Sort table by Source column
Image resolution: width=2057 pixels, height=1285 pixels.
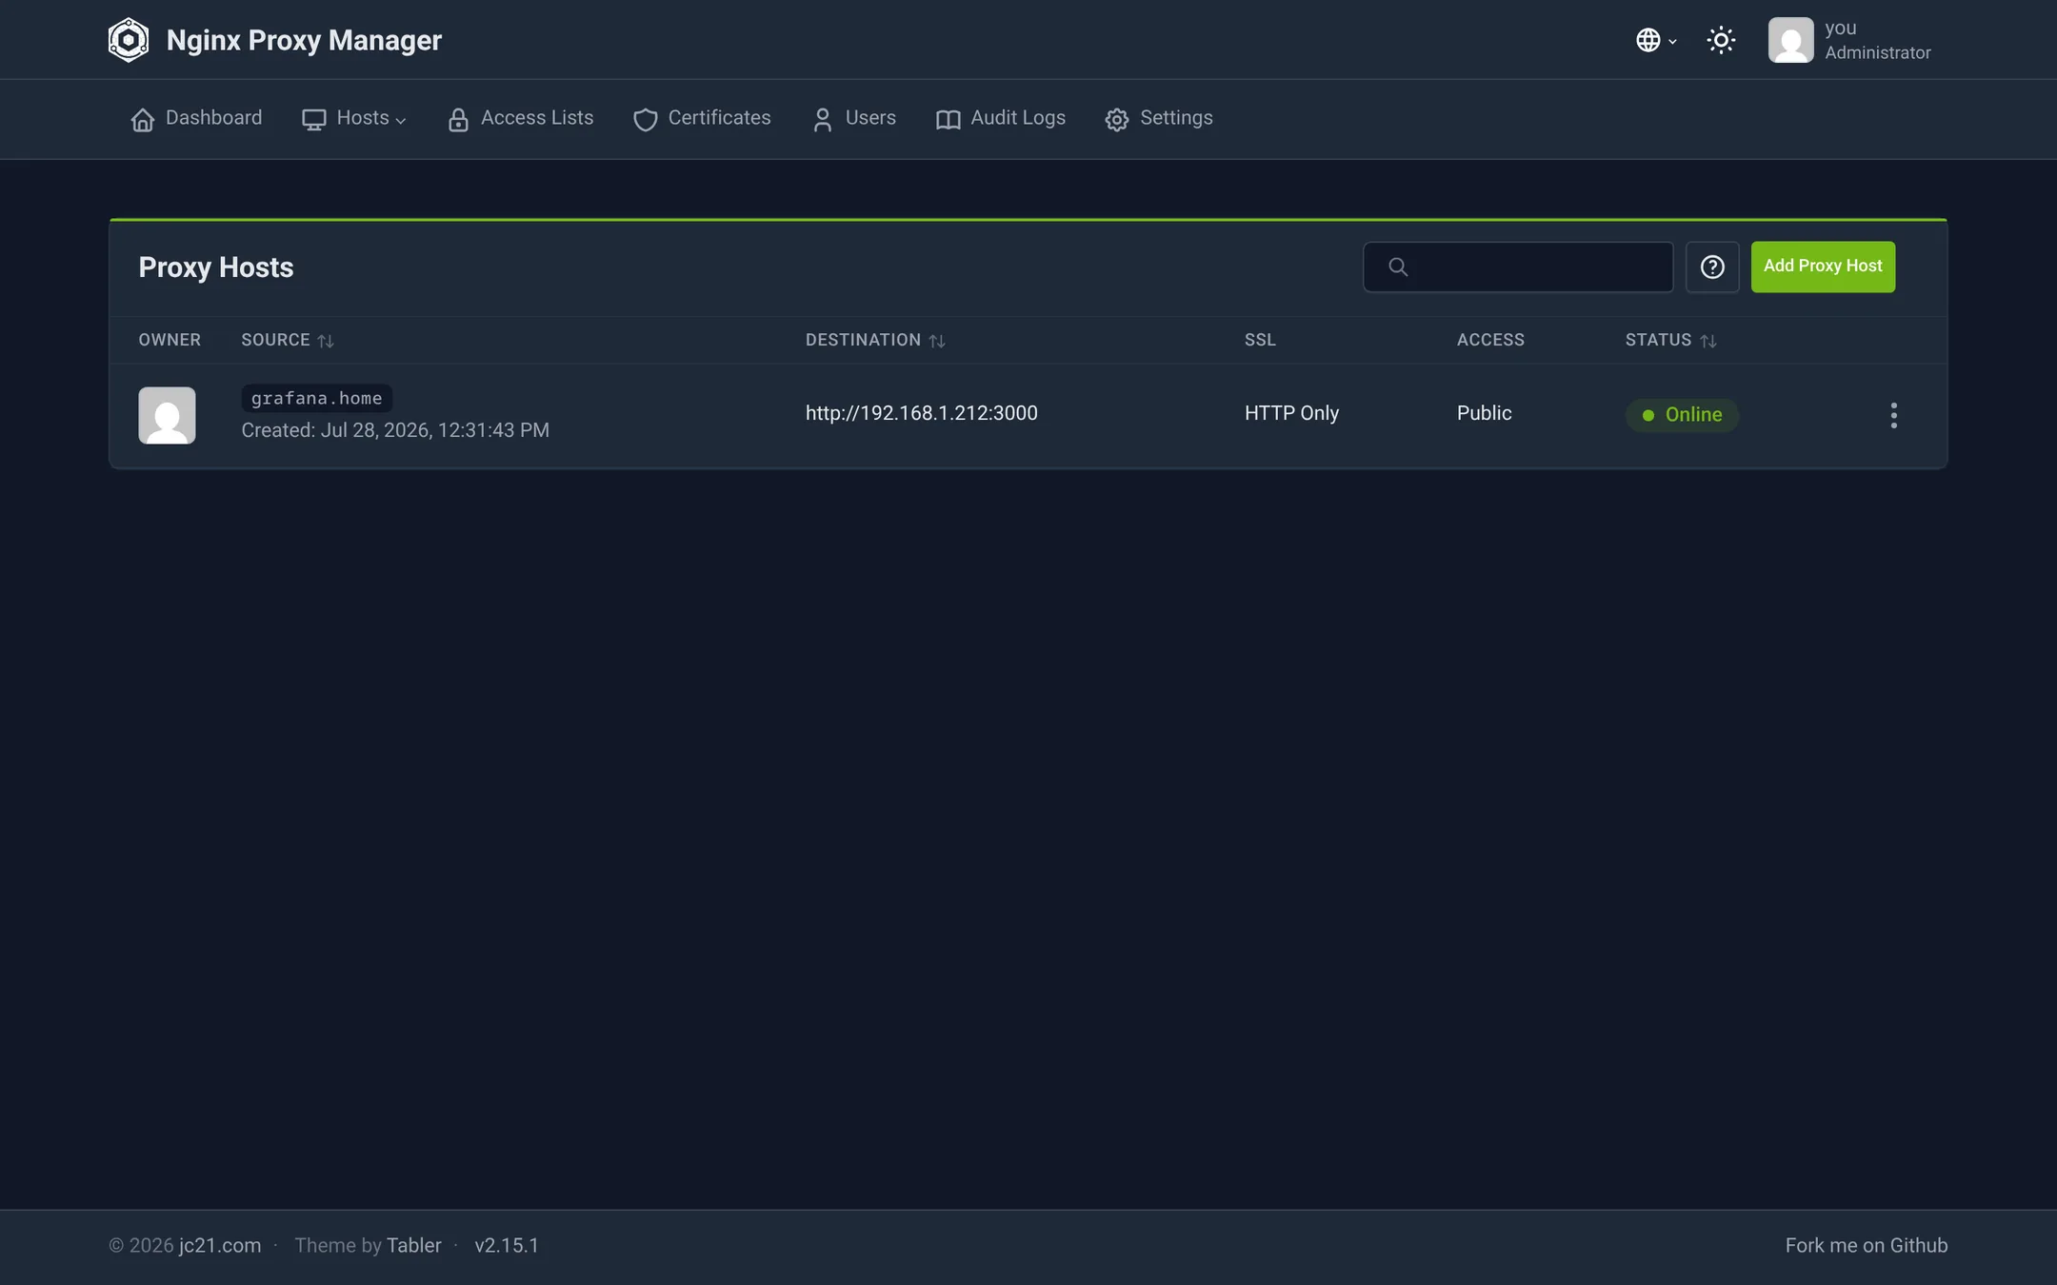(288, 340)
